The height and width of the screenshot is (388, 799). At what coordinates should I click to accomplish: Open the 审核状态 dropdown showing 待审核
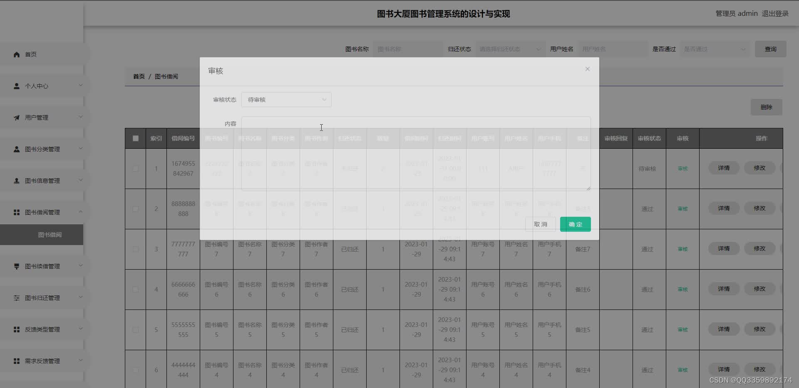coord(286,100)
